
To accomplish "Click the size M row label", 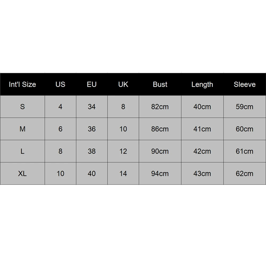I will [x=22, y=129].
